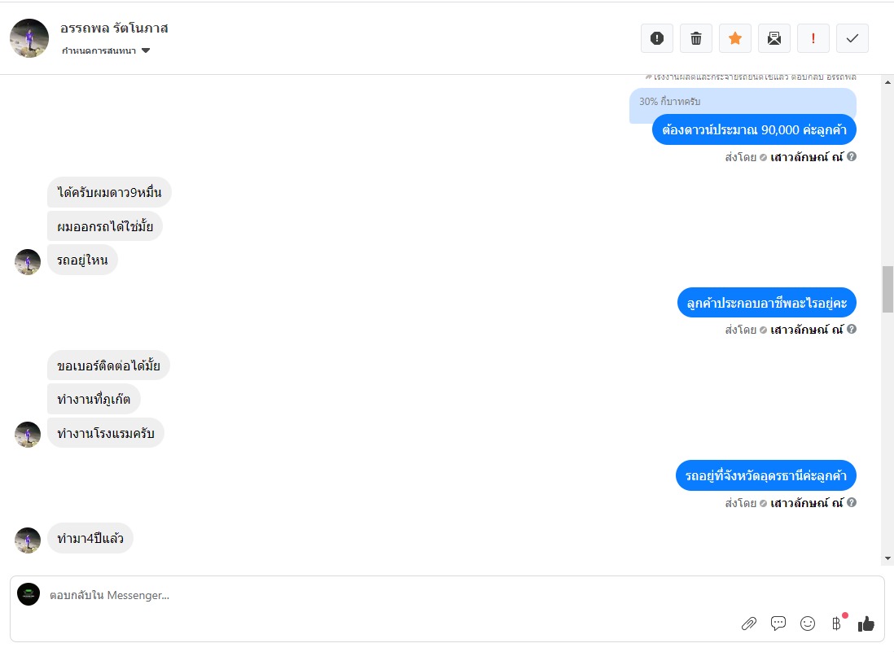Viewport: 894px width, 652px height.
Task: Open the header profile picture
Action: [29, 38]
